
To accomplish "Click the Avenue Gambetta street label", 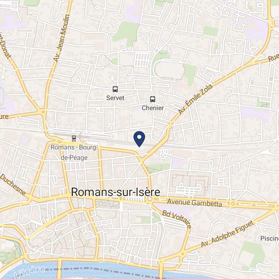I will click(194, 203).
